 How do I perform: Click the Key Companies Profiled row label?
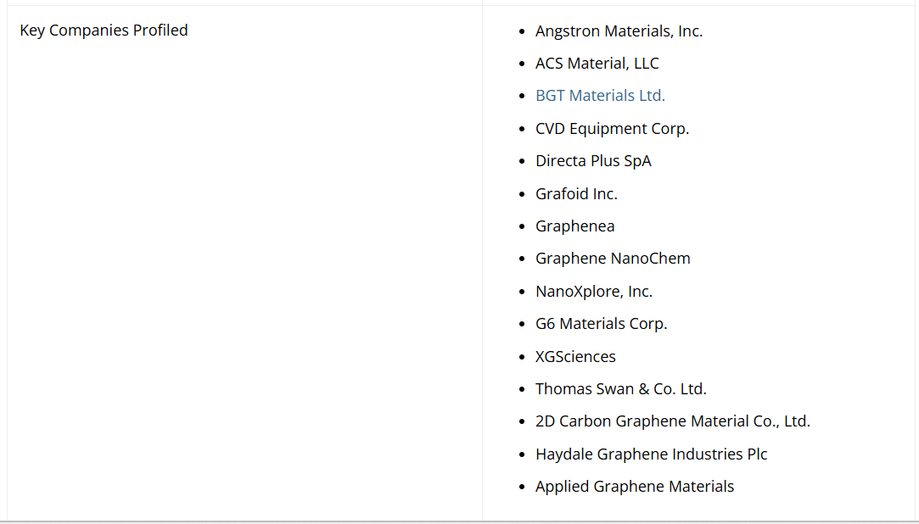tap(104, 31)
